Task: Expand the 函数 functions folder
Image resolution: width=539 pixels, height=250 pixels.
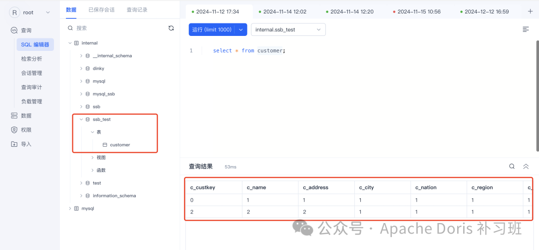Action: tap(92, 170)
